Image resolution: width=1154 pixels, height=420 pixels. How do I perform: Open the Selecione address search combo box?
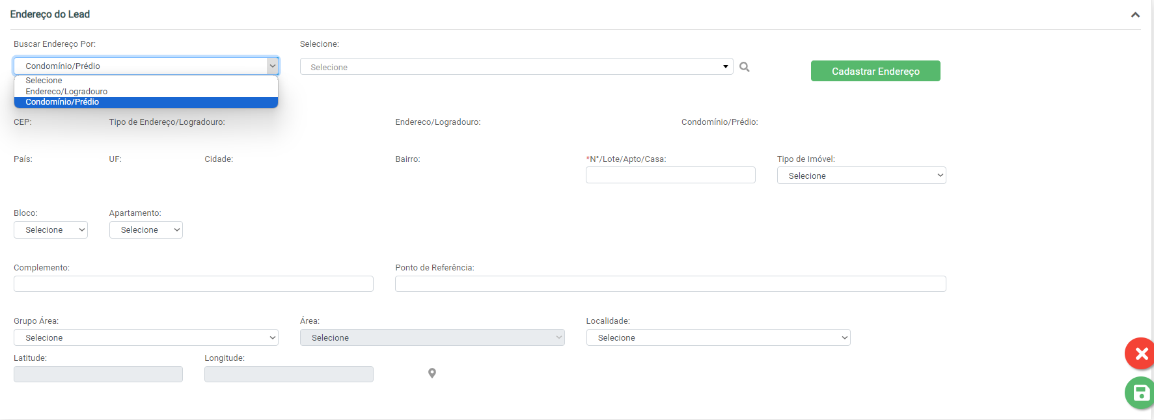tap(515, 67)
